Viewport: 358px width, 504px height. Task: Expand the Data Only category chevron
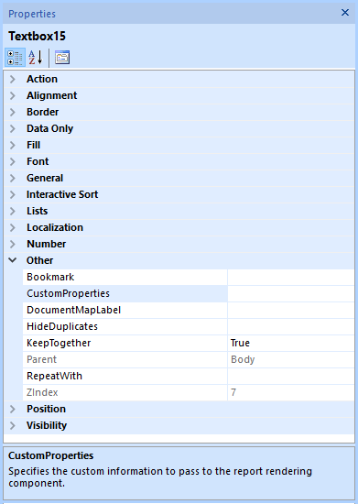13,128
